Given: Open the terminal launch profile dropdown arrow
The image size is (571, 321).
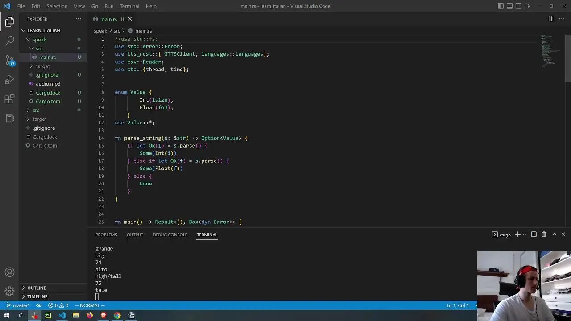Looking at the screenshot, I should [524, 235].
